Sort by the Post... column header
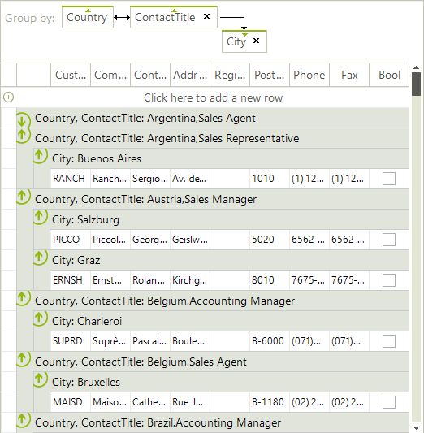This screenshot has height=433, width=424. 270,75
